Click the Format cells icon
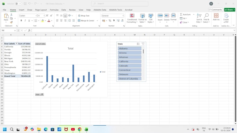237x133 pixels. click(173, 16)
